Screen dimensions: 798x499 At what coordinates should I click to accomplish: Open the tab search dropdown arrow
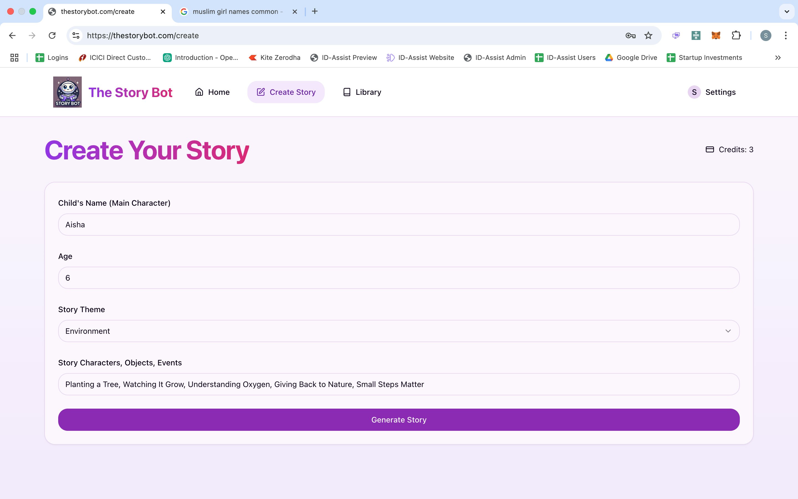[786, 12]
